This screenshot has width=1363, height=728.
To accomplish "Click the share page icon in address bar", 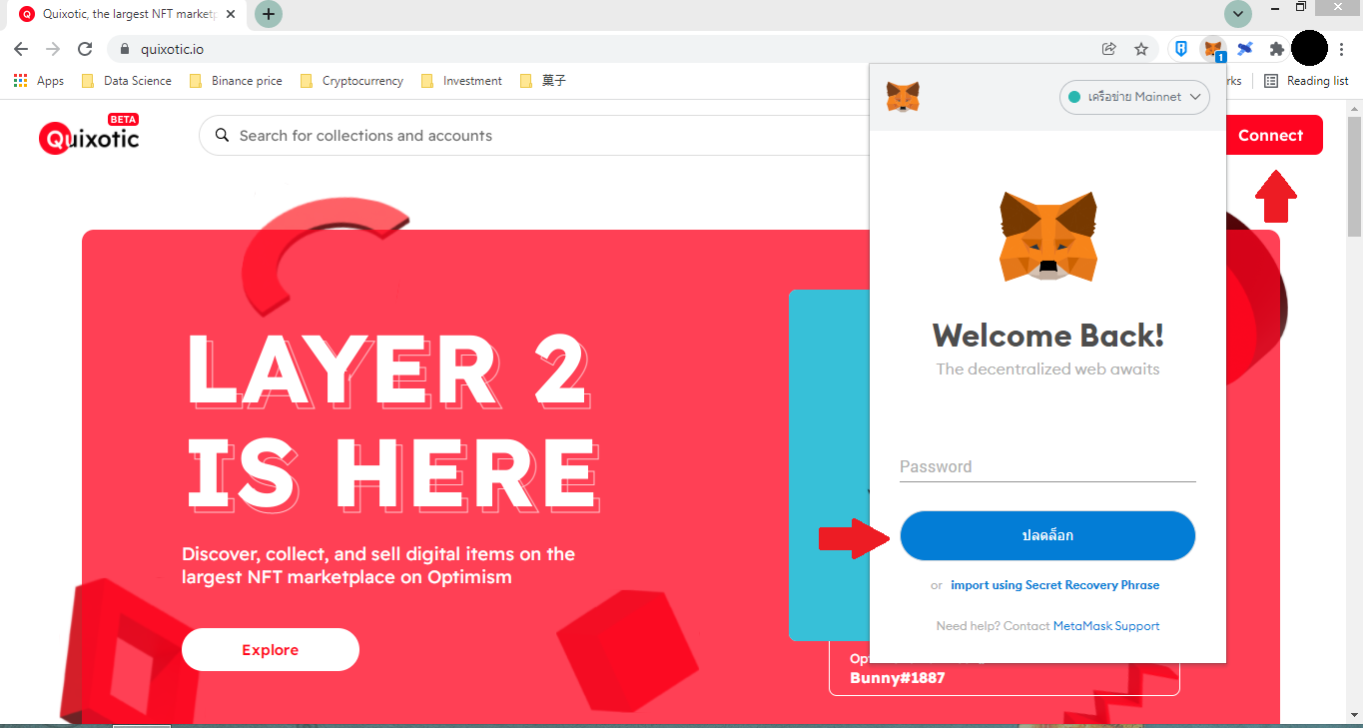I will coord(1108,49).
